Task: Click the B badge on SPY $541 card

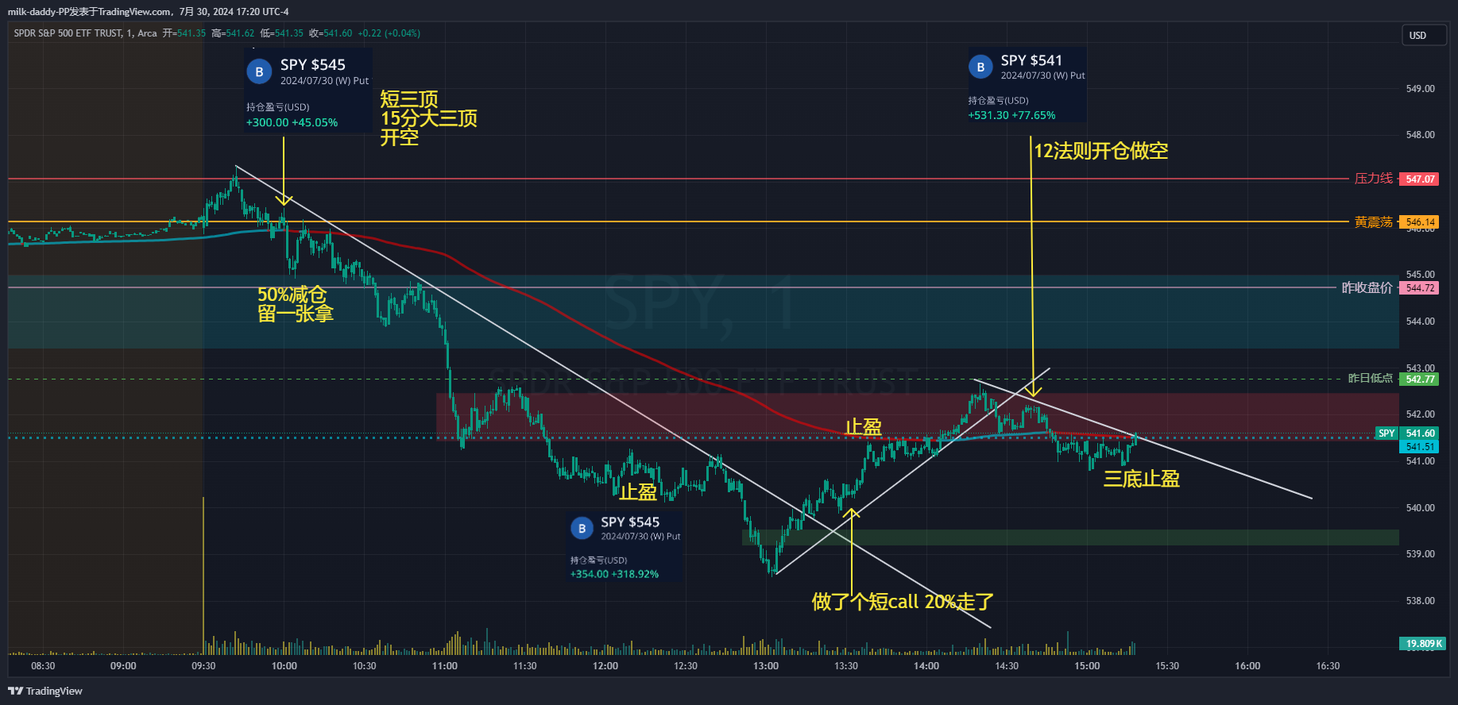Action: point(980,67)
